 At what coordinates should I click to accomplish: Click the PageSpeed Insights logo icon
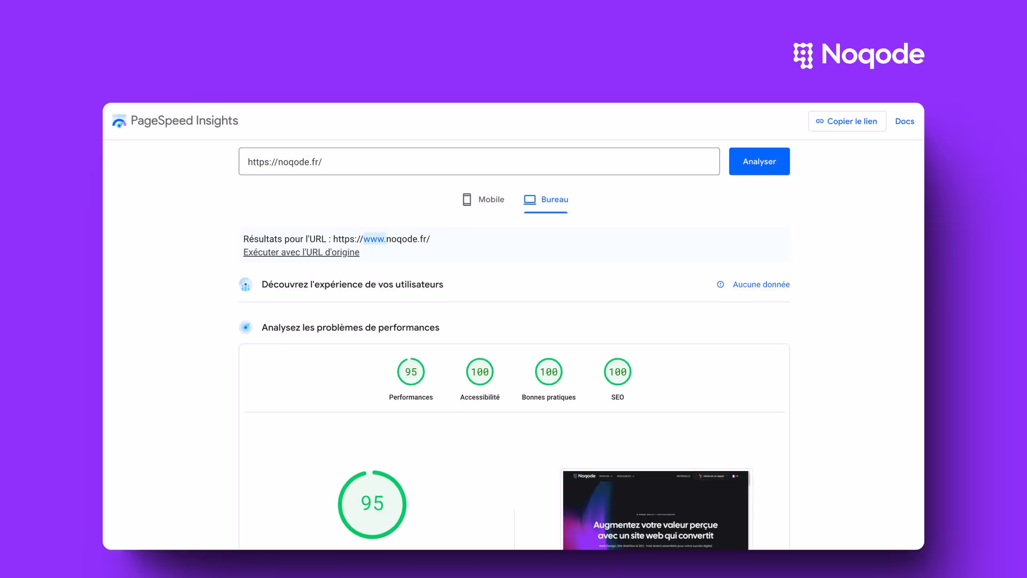point(119,121)
